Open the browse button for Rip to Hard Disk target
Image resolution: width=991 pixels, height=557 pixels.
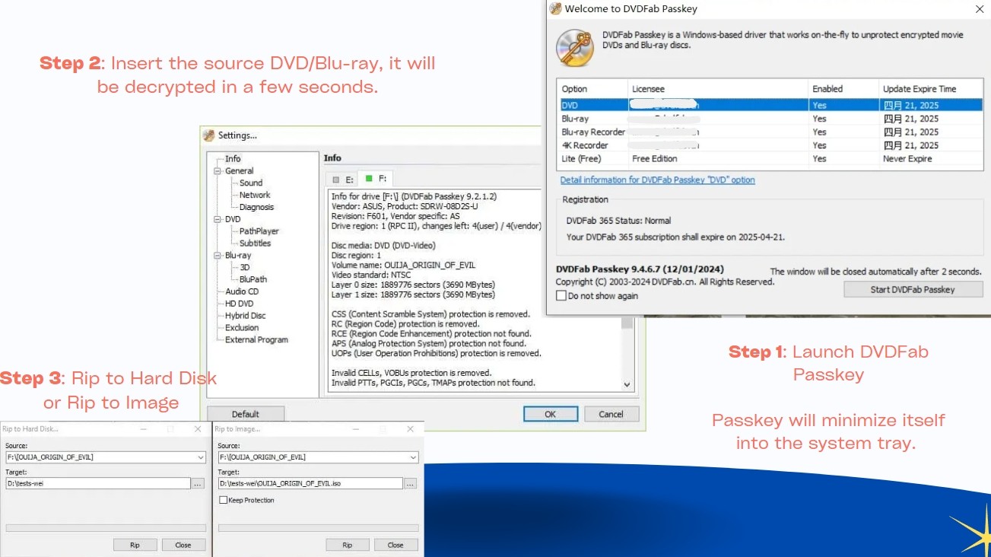coord(198,483)
